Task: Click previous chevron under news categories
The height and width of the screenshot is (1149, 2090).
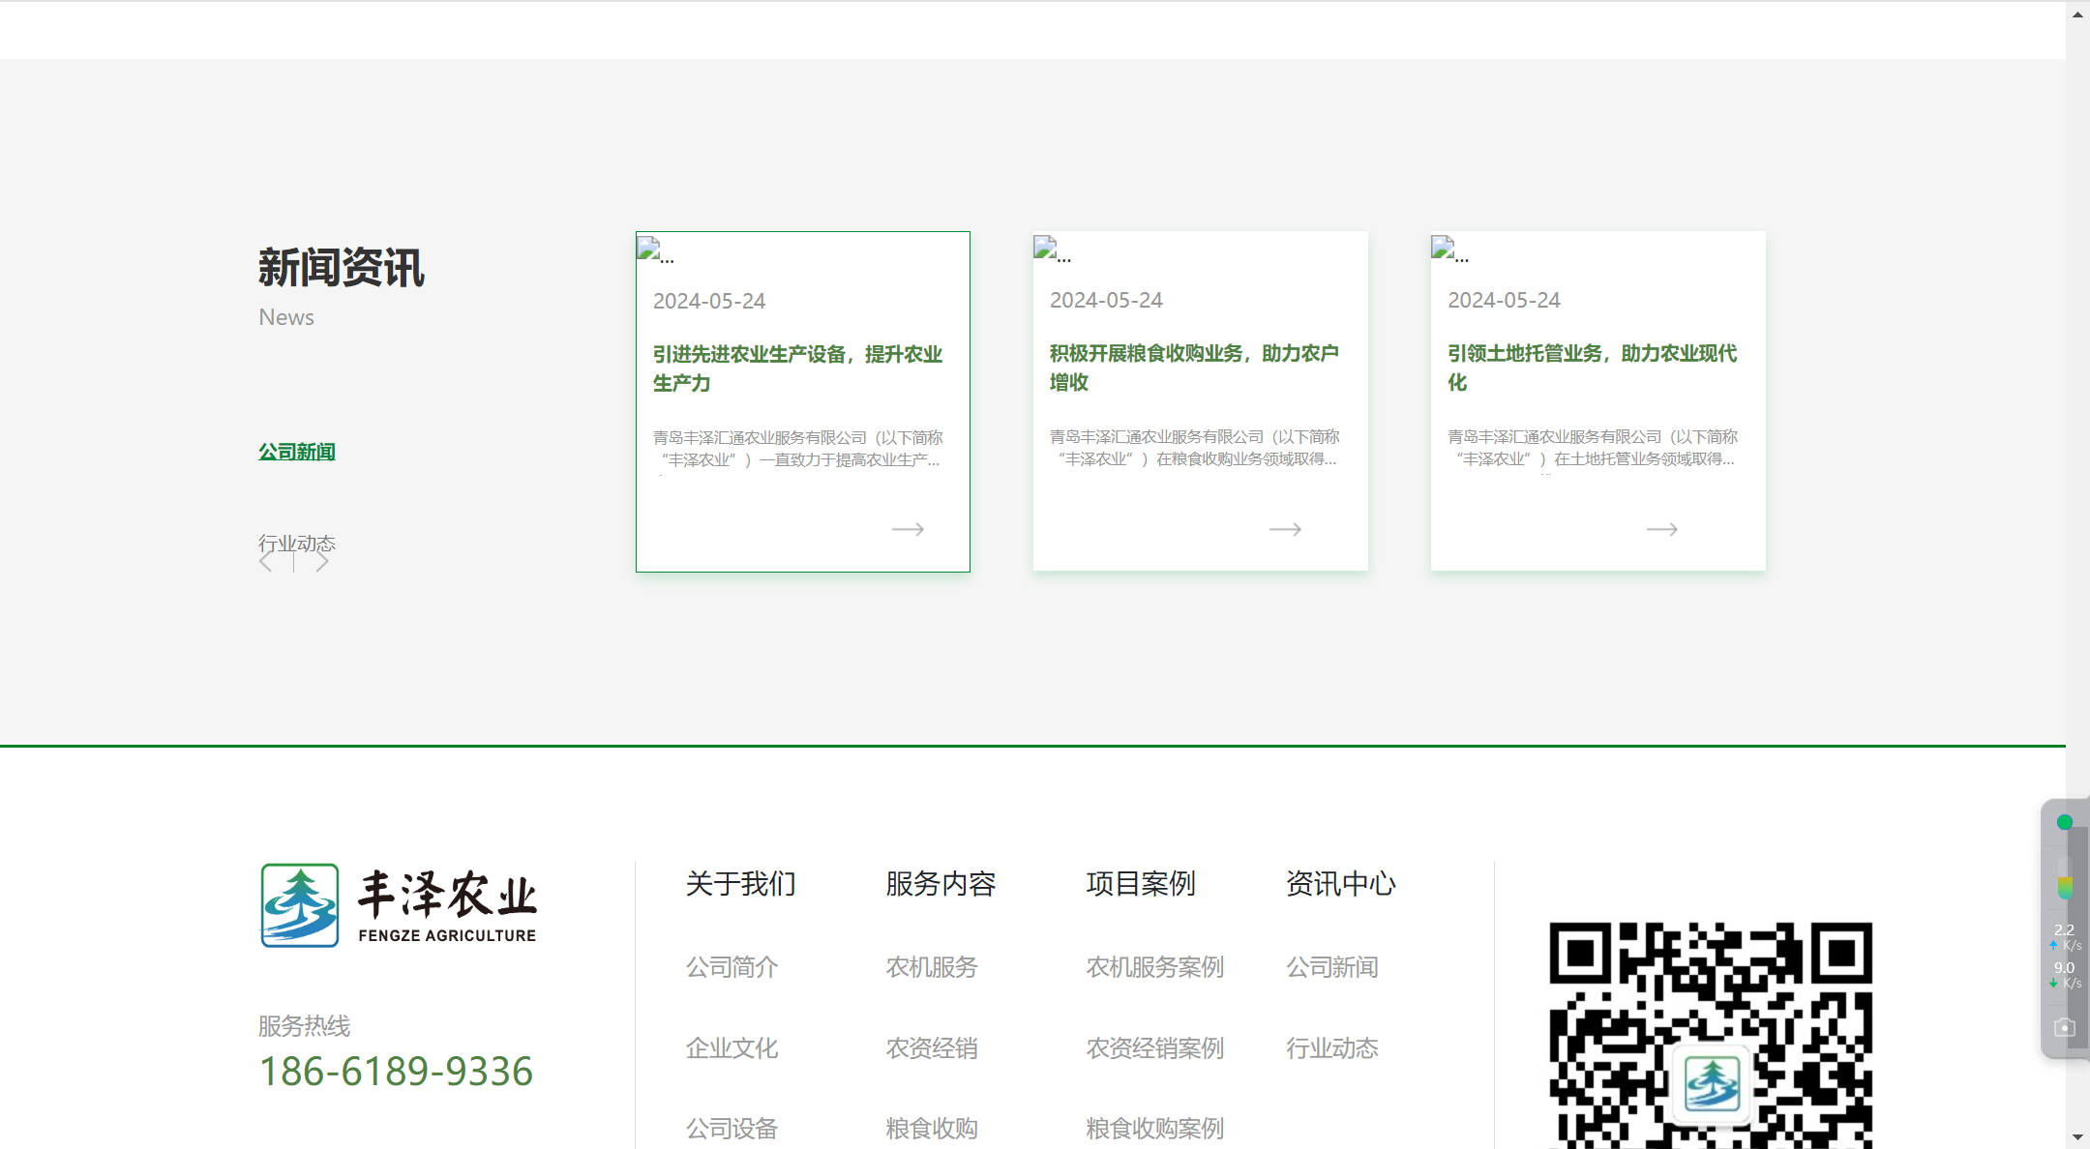Action: tap(266, 563)
